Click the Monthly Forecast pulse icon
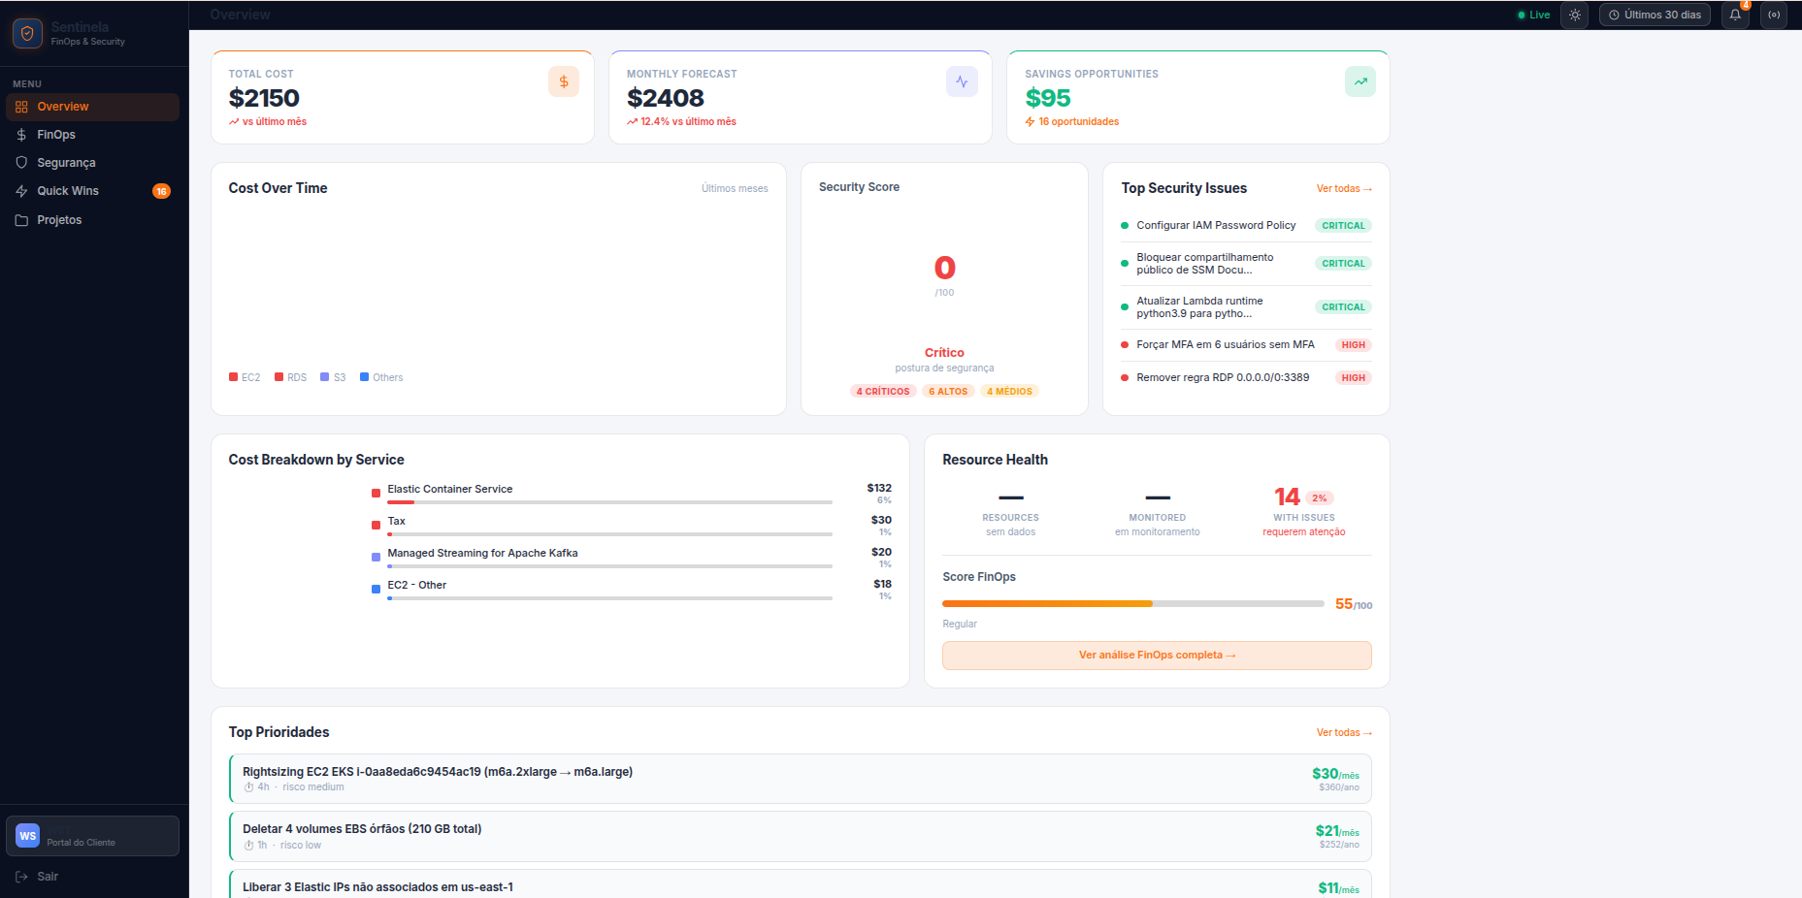The height and width of the screenshot is (898, 1802). click(x=962, y=81)
